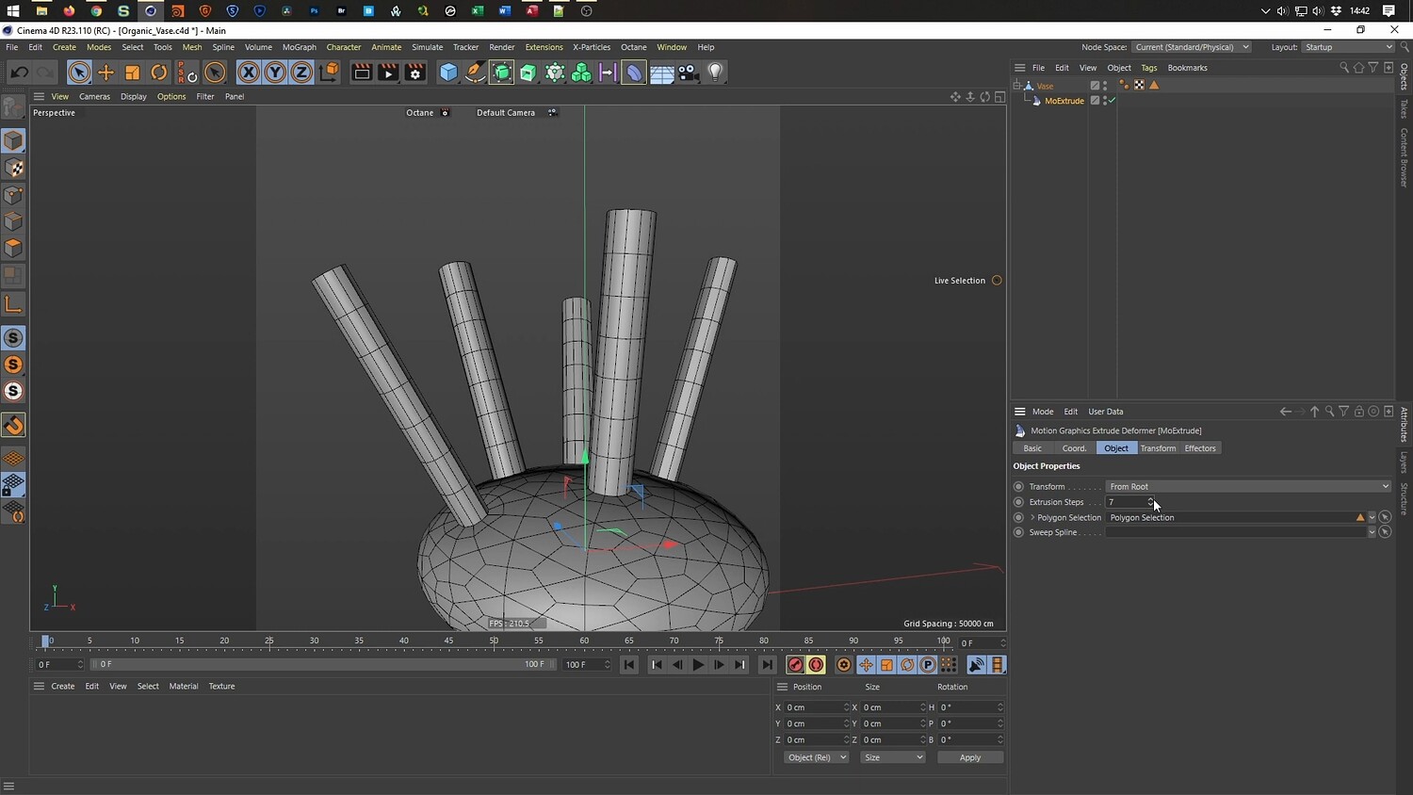Click the Cube primitive icon
Image resolution: width=1413 pixels, height=795 pixels.
pos(449,73)
